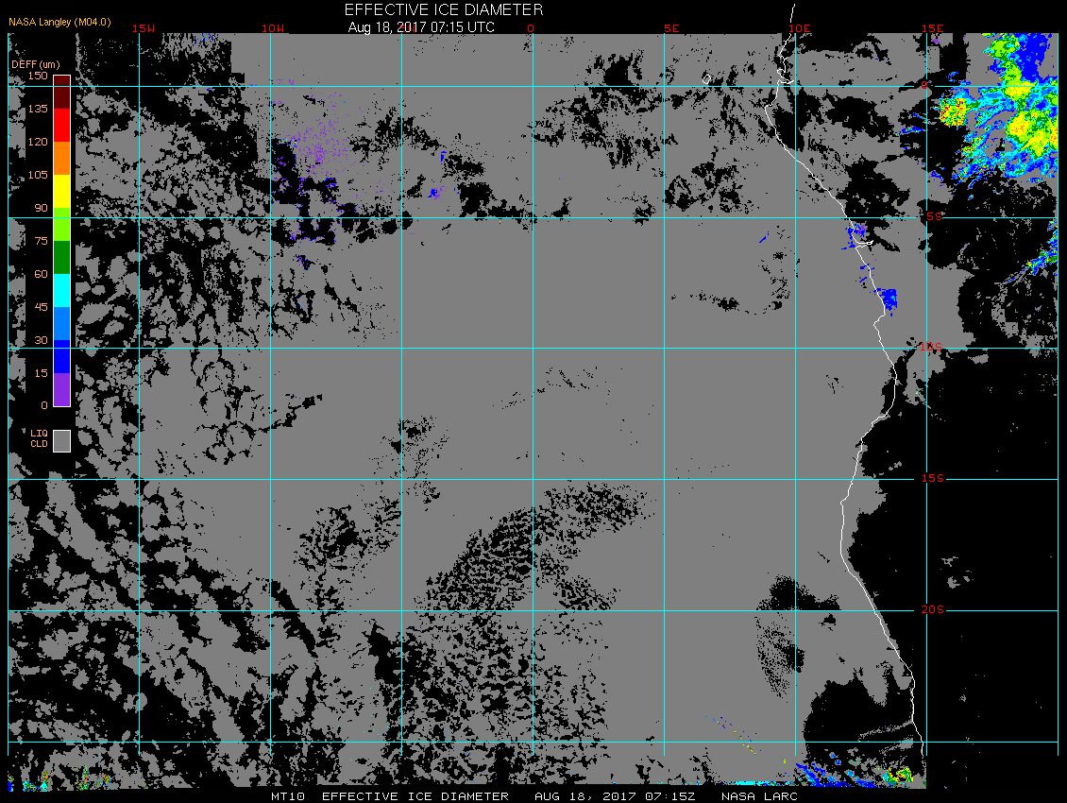Click the '15E' longitude label

pos(932,28)
